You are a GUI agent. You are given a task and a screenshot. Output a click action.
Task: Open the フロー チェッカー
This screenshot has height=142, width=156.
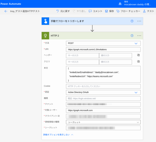point(128,11)
